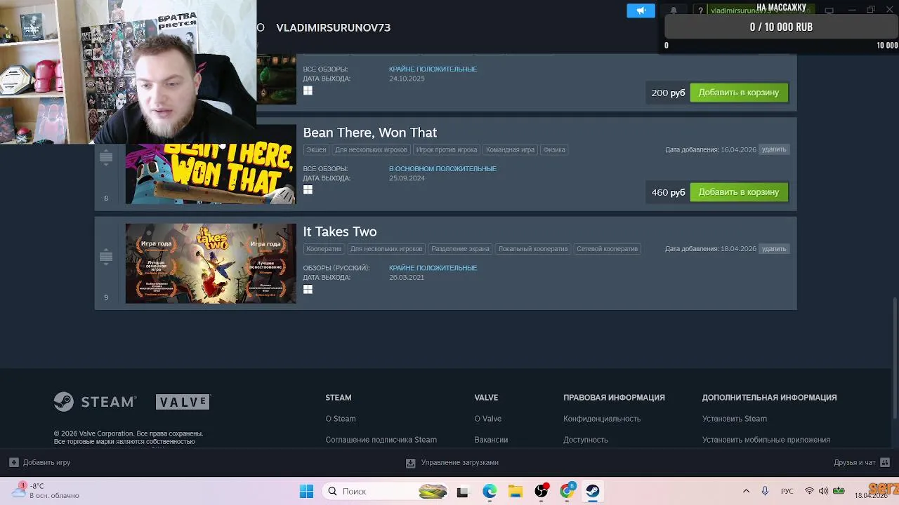Image resolution: width=899 pixels, height=505 pixels.
Task: Open Bean There, Won That title
Action: [x=369, y=133]
